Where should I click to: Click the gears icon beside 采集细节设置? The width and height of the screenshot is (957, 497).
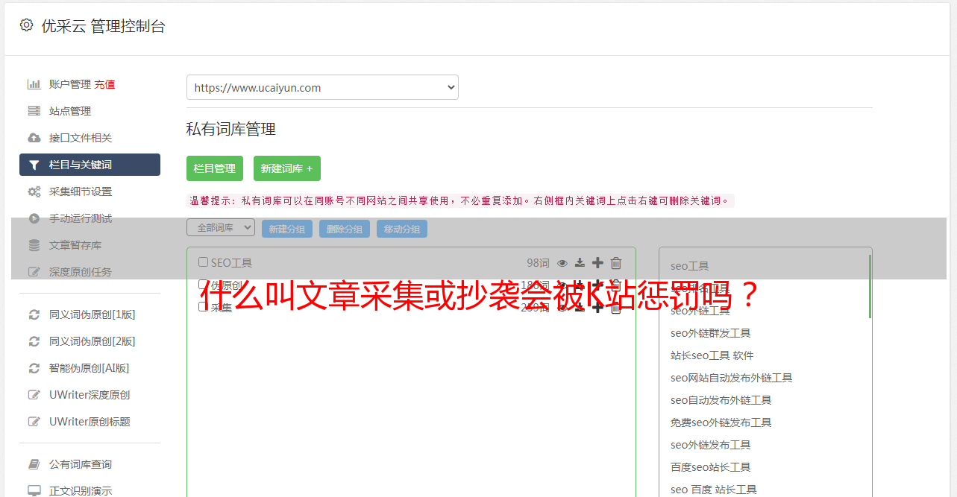34,191
